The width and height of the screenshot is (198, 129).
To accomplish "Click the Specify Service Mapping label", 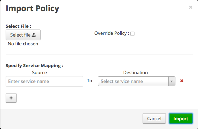I will 34,65.
